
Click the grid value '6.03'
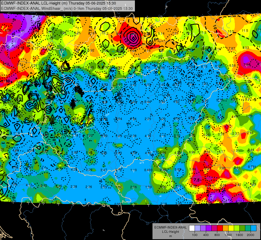[x=148, y=85]
